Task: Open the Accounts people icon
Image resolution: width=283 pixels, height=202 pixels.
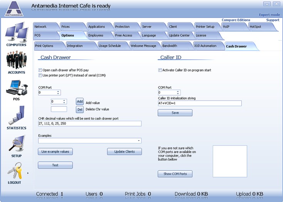Action: click(17, 60)
